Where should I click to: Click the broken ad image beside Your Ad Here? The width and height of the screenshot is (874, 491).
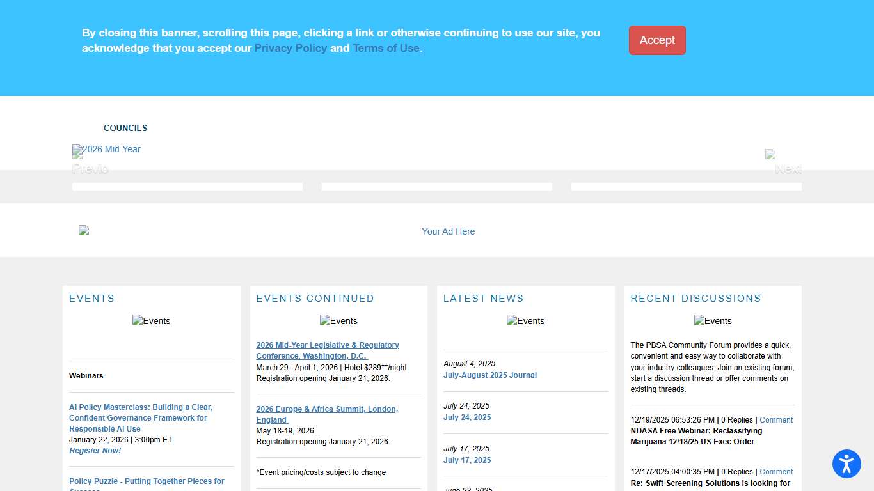pyautogui.click(x=84, y=231)
